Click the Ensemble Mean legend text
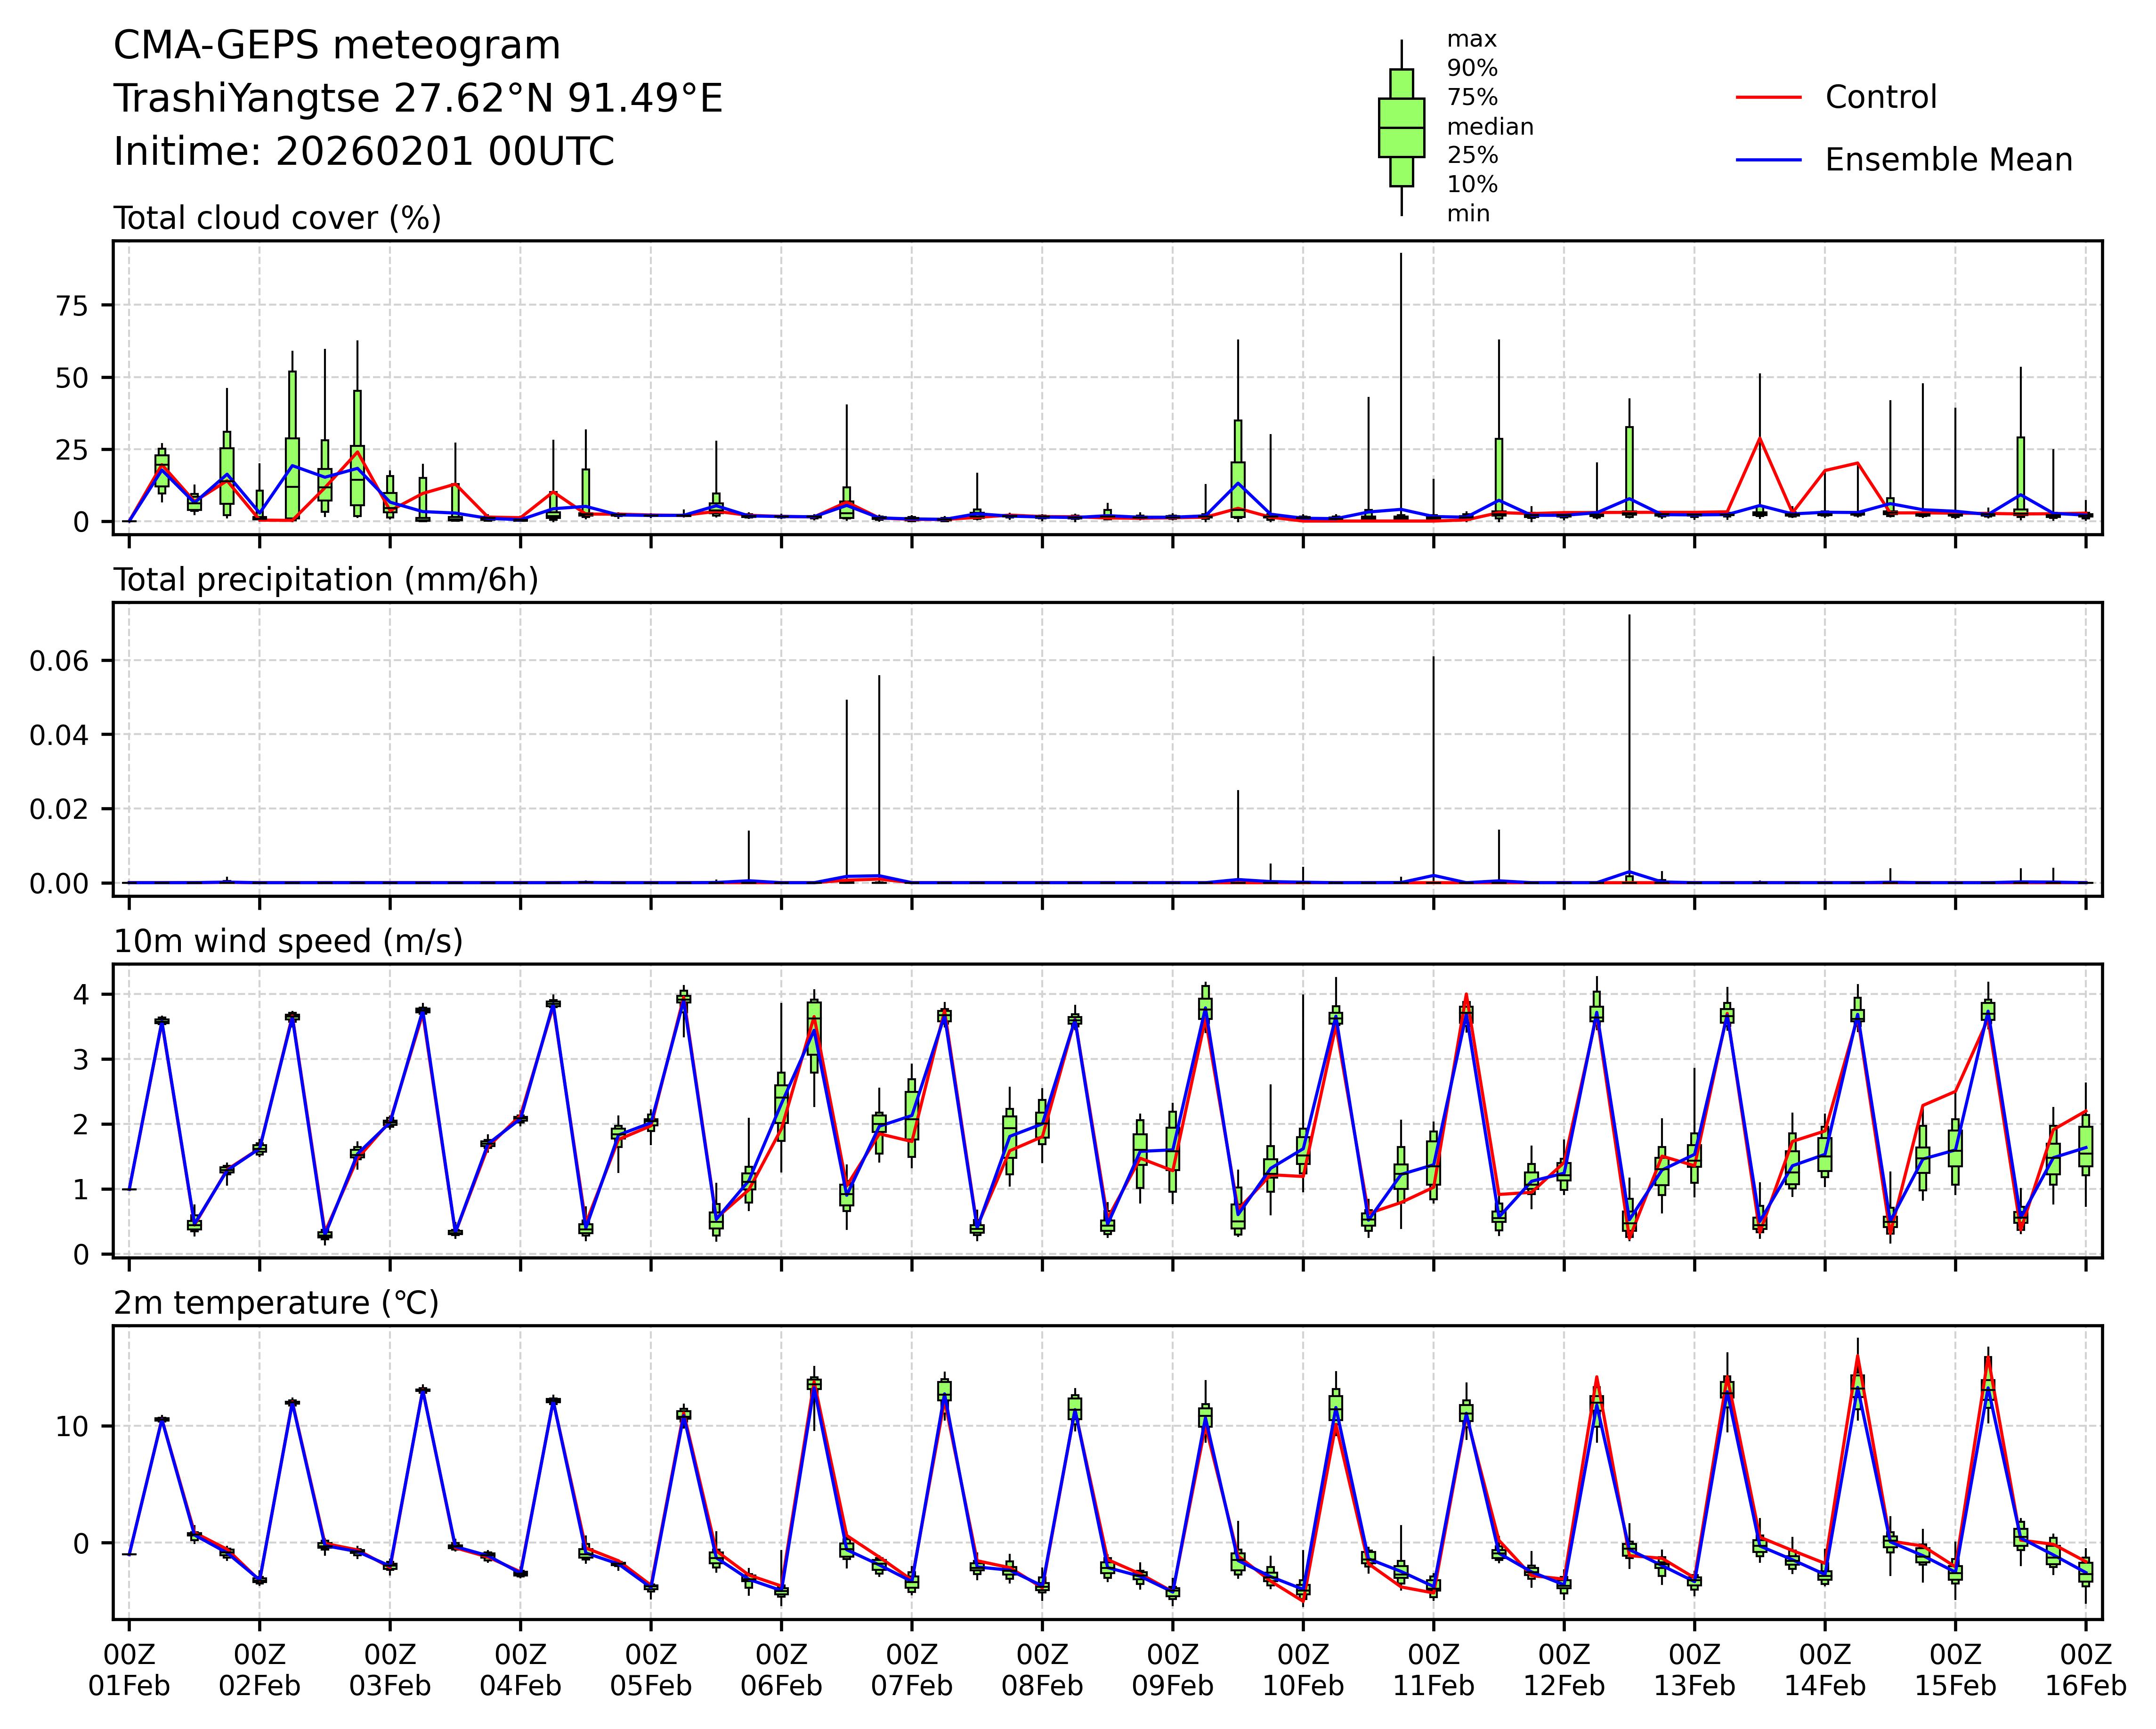Image resolution: width=2156 pixels, height=1729 pixels. 1948,160
